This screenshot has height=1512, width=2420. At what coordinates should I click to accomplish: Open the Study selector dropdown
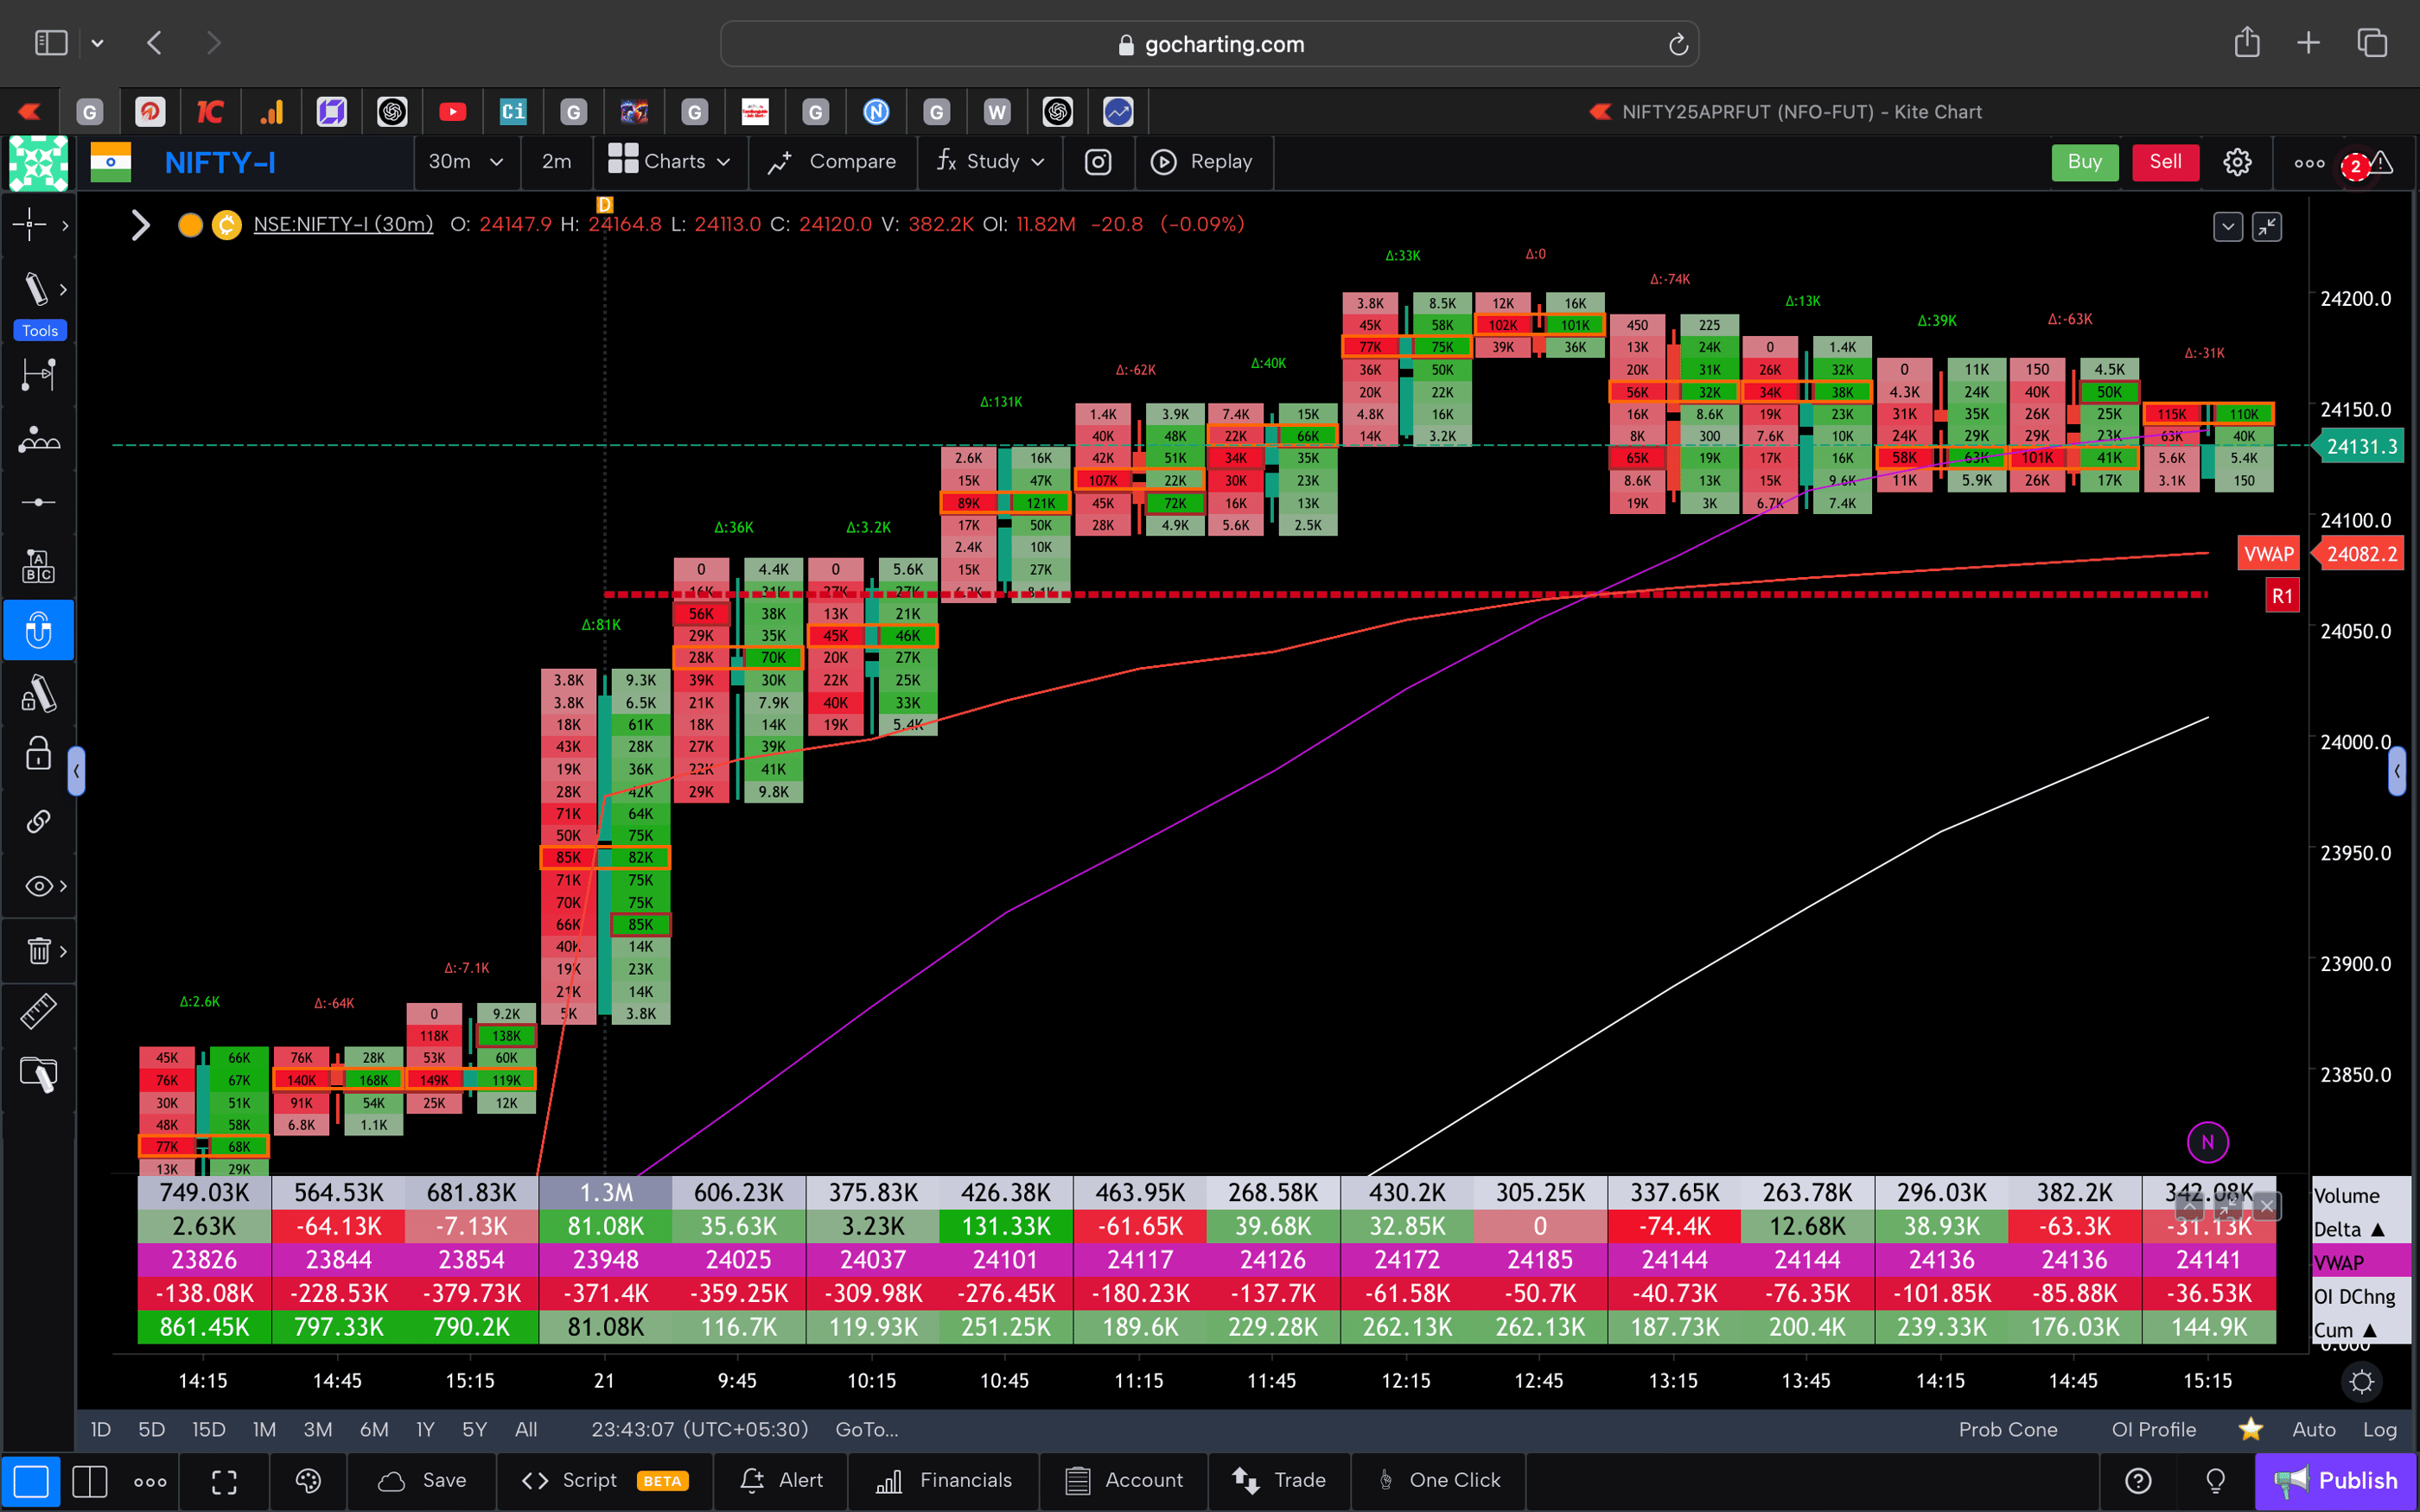pyautogui.click(x=990, y=161)
